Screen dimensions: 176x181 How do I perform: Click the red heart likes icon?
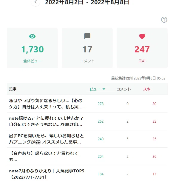(142, 37)
